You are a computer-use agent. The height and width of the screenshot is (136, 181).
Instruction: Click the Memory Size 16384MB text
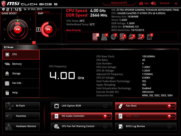(125, 17)
